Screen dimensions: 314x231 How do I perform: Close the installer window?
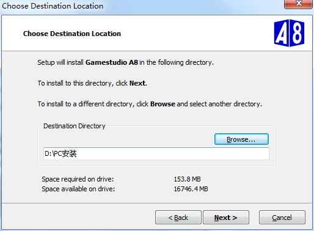(x=298, y=4)
